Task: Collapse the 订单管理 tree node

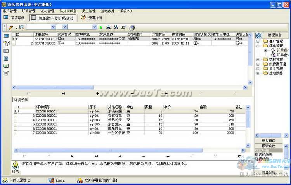Action: point(258,46)
